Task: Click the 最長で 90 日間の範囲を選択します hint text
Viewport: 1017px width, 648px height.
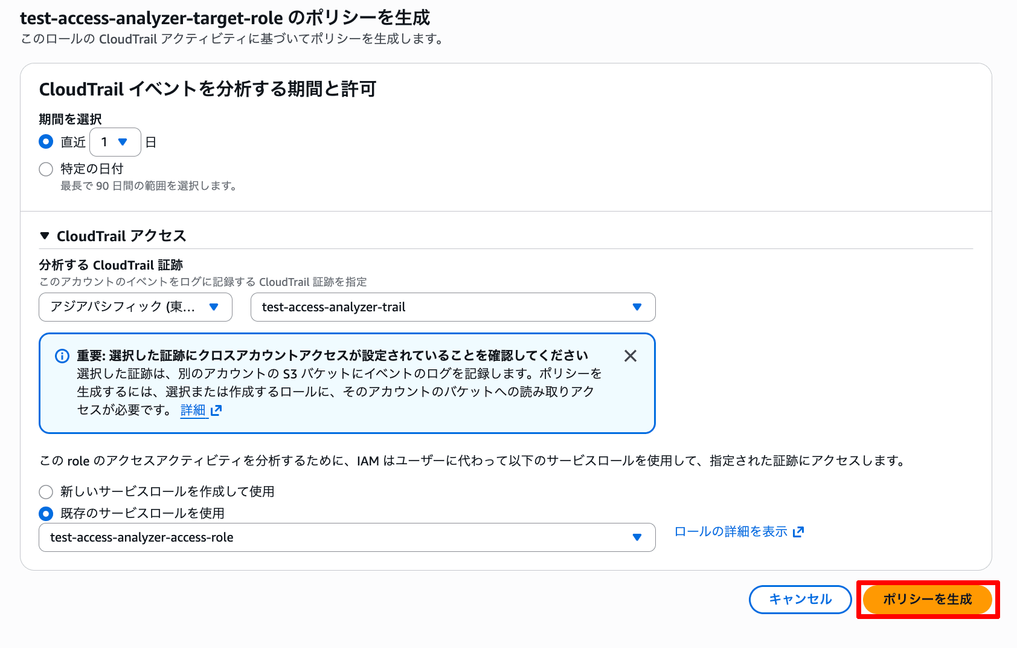Action: pyautogui.click(x=149, y=186)
